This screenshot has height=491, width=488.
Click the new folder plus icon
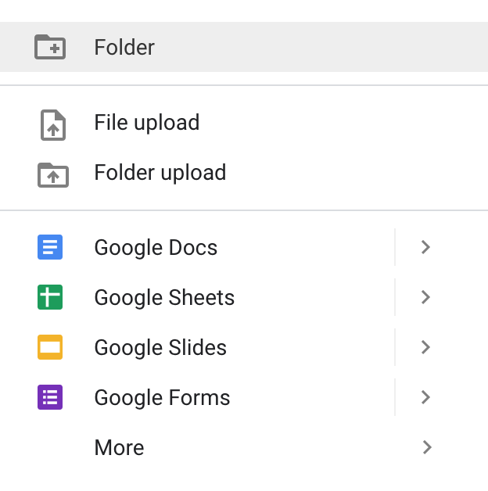[x=50, y=47]
